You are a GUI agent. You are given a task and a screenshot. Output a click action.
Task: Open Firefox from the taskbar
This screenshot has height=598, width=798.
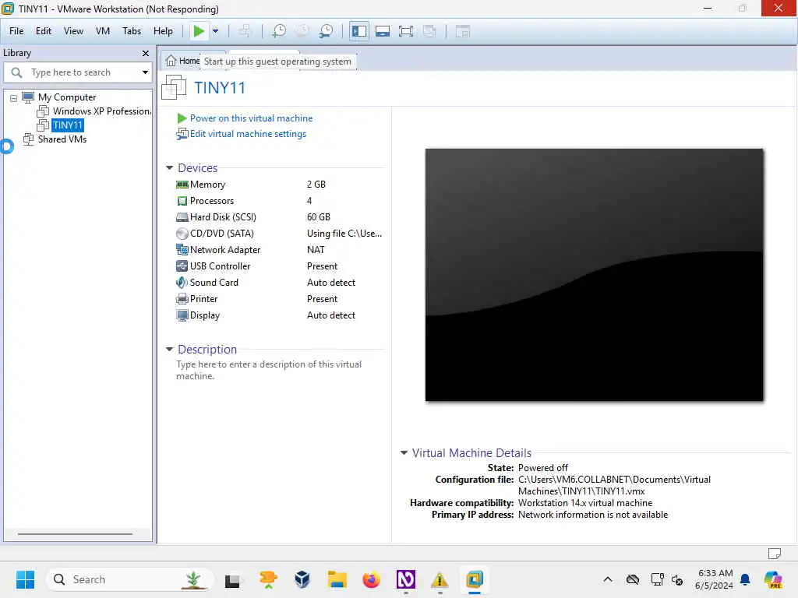click(371, 579)
